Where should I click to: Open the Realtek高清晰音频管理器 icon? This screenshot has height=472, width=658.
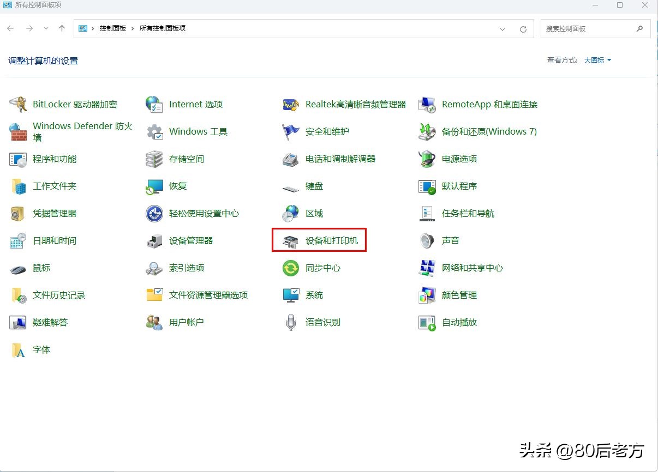(291, 104)
